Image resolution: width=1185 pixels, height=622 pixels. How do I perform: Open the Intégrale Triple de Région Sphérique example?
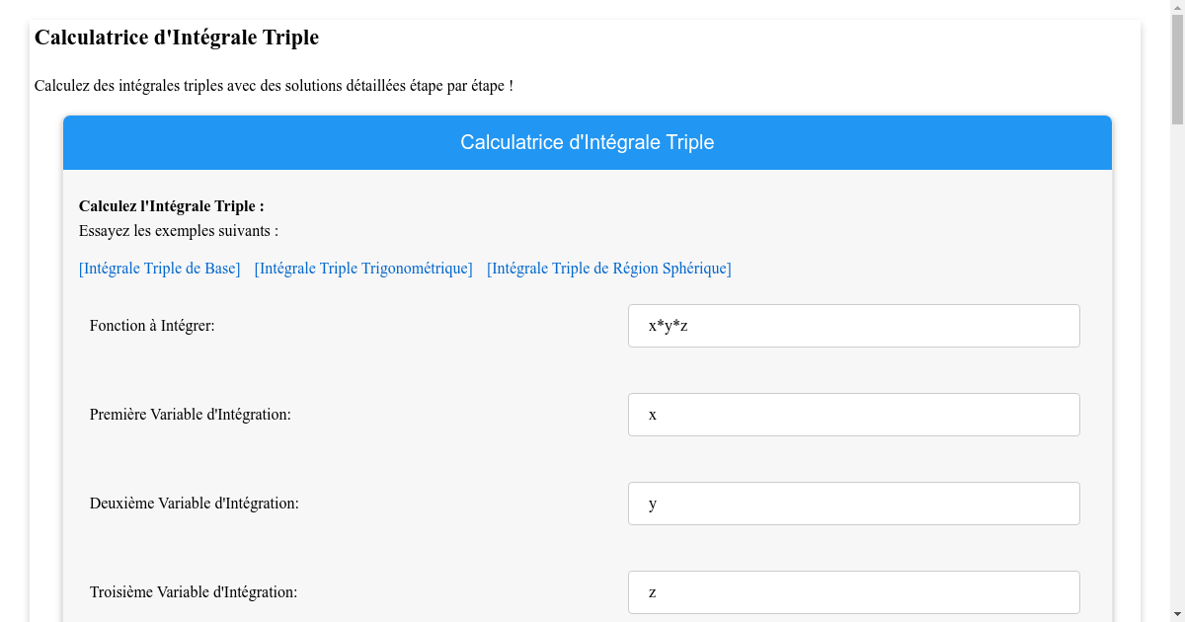(x=607, y=268)
